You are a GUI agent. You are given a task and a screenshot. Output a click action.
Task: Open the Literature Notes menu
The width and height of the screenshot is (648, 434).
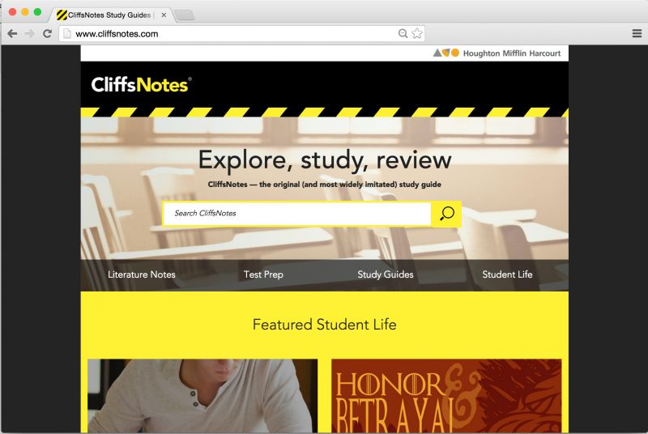pos(141,274)
